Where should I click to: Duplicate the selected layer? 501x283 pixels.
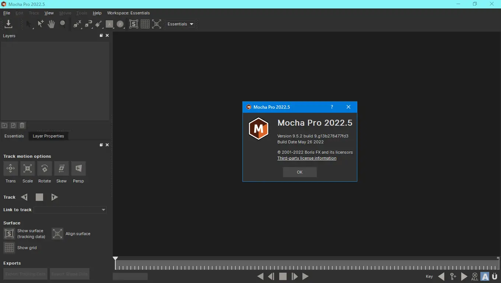click(13, 125)
